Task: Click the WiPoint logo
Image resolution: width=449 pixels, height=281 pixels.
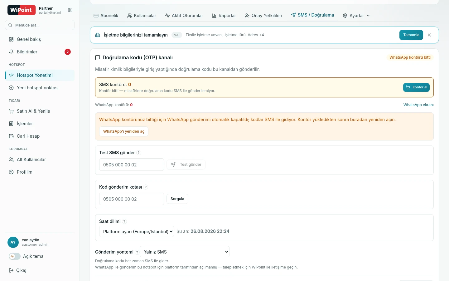Action: click(21, 10)
